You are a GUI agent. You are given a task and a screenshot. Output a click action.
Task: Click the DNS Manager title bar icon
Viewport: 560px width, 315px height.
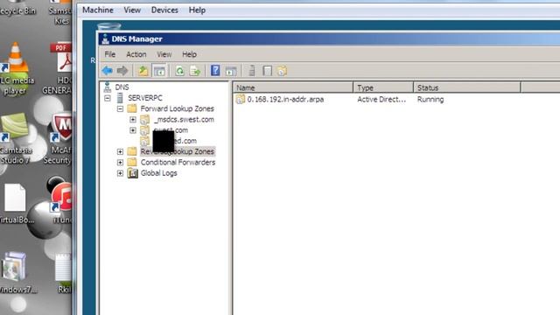[x=105, y=38]
